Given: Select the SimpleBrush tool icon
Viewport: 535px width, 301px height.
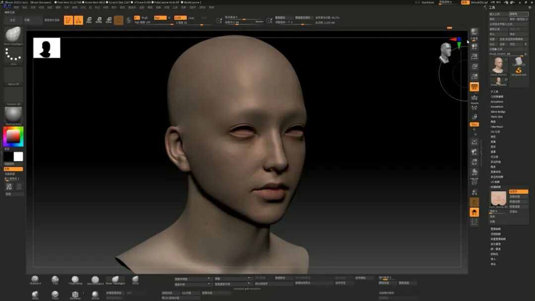Looking at the screenshot, I should click(x=519, y=71).
